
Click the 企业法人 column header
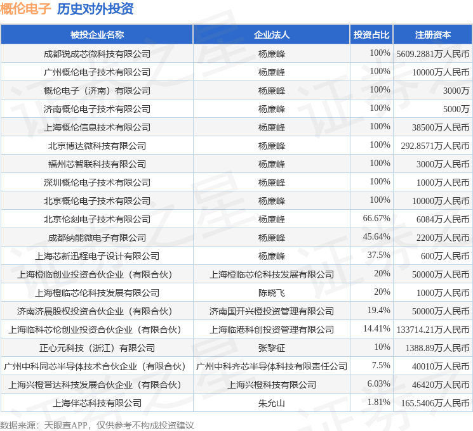pos(272,35)
